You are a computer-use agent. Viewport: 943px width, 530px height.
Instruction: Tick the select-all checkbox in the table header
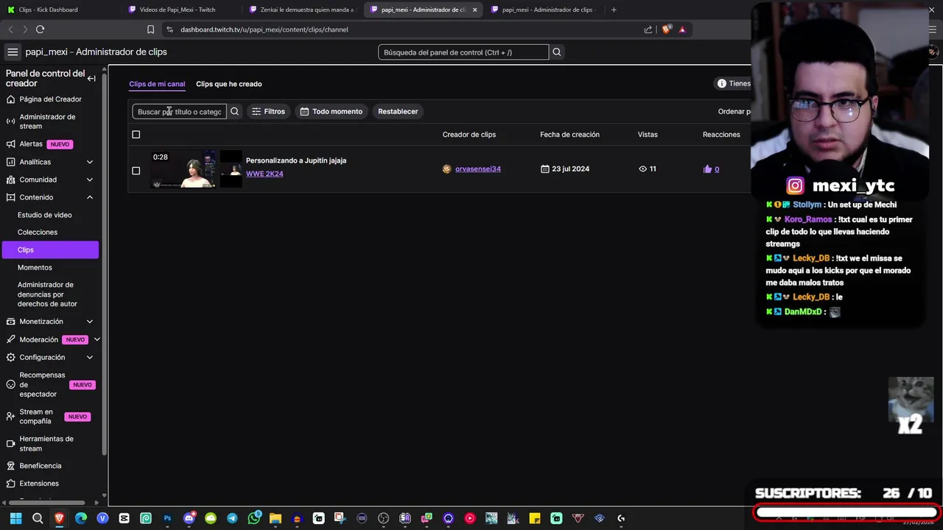[136, 135]
